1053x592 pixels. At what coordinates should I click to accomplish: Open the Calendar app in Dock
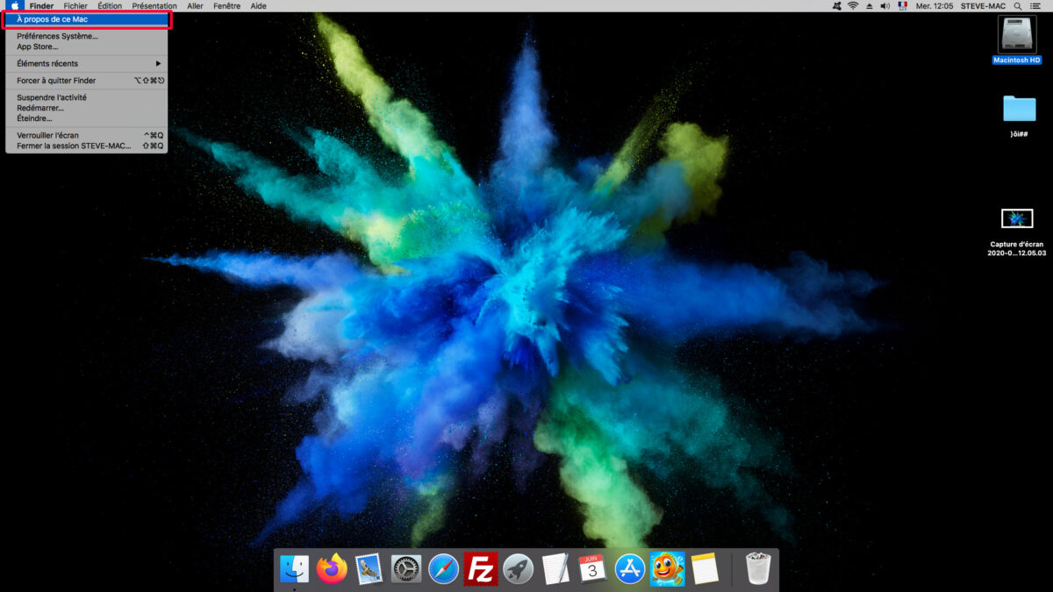593,569
